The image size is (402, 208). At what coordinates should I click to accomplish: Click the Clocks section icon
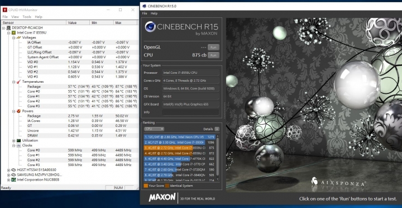pyautogui.click(x=18, y=145)
